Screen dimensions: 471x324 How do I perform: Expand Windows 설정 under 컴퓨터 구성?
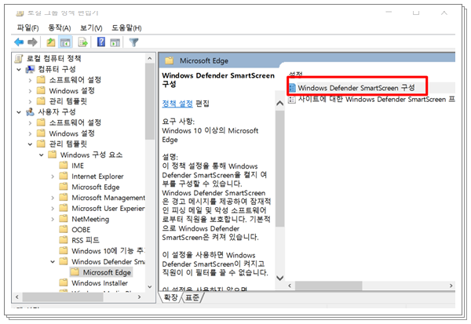click(x=30, y=91)
